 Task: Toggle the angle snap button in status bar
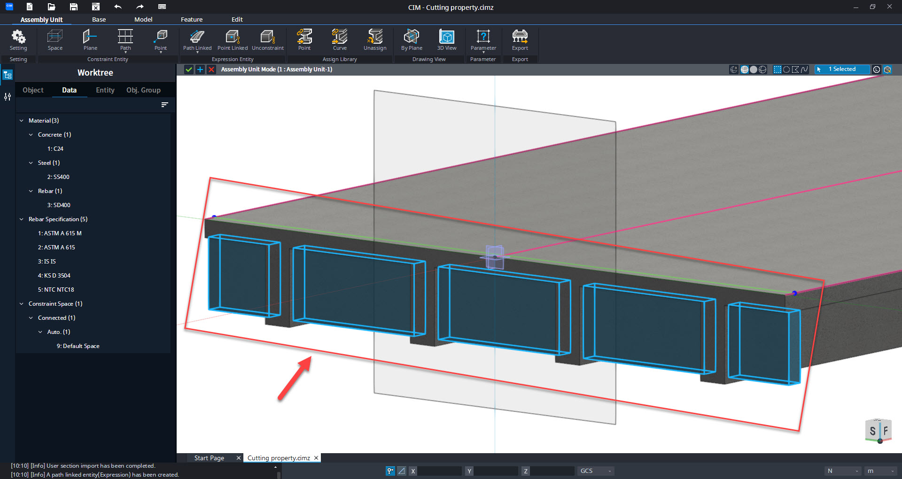[402, 471]
